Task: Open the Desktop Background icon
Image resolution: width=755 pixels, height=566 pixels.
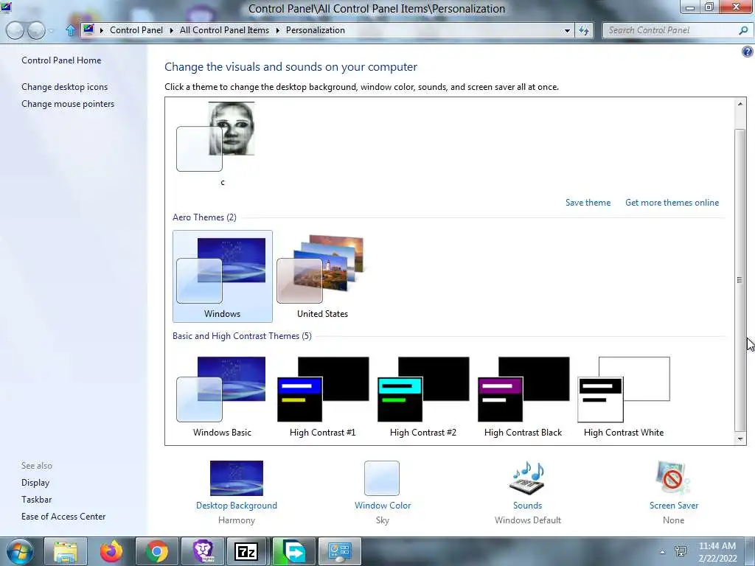Action: pos(237,478)
